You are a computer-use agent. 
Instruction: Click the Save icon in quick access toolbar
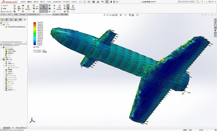pyautogui.click(x=94, y=2)
